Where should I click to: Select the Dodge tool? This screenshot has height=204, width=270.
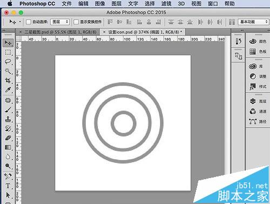(8, 166)
